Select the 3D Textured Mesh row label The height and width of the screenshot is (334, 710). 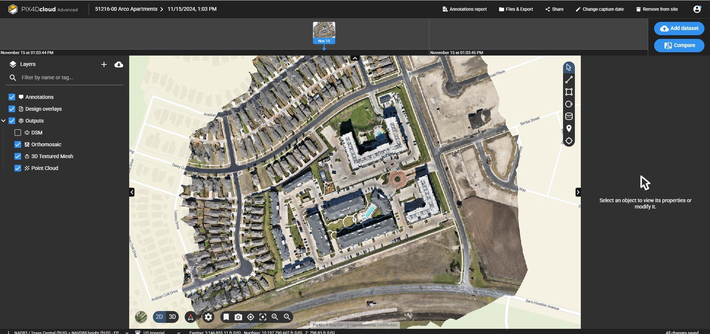[x=52, y=156]
